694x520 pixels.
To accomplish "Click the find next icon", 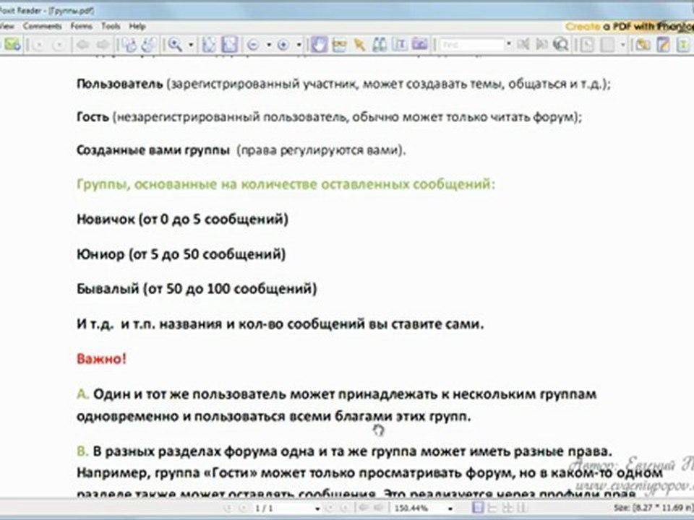I will point(541,45).
